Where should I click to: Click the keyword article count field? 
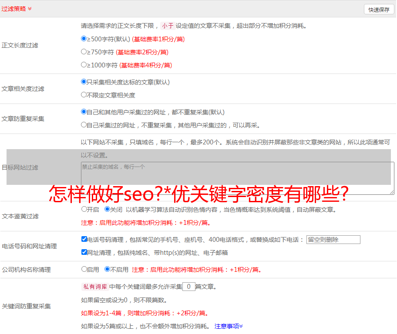pos(188,287)
